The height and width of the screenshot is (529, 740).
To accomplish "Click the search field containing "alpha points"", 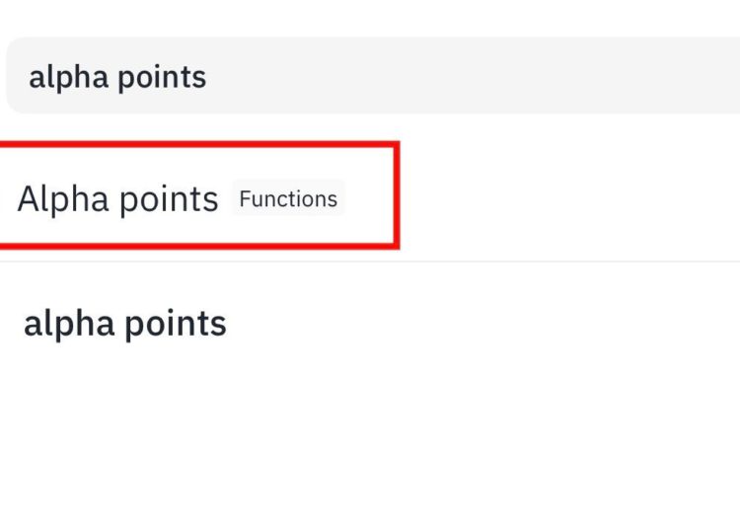I will (x=373, y=77).
